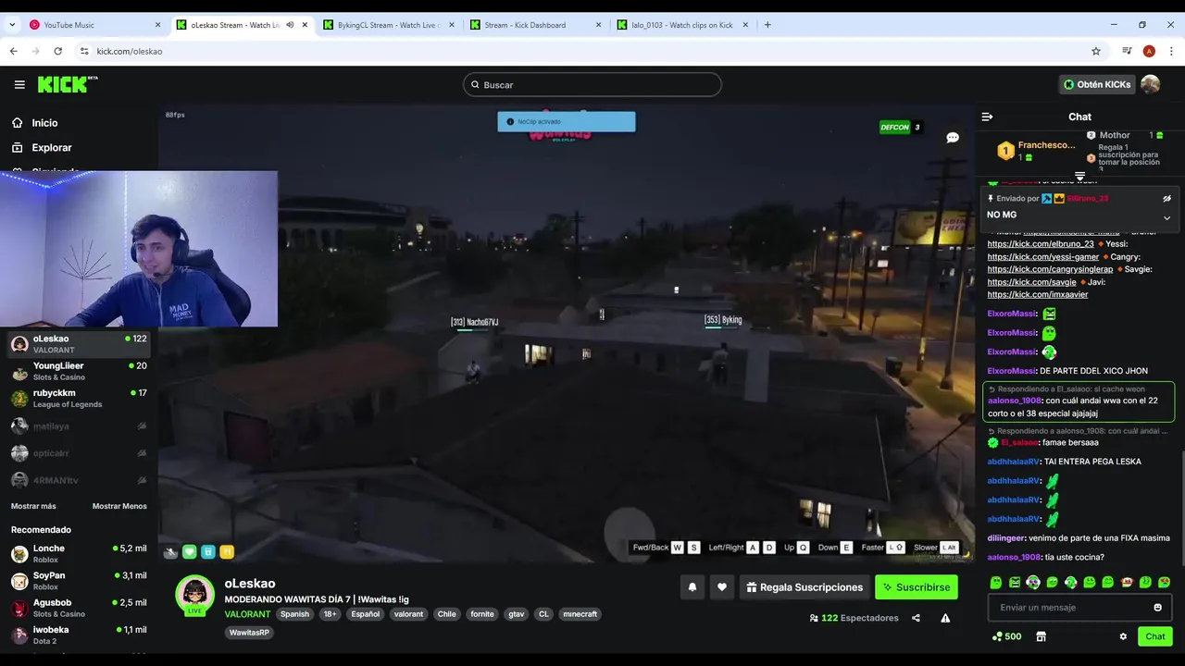
Task: Open the browser tab search dropdown arrow
Action: [12, 25]
